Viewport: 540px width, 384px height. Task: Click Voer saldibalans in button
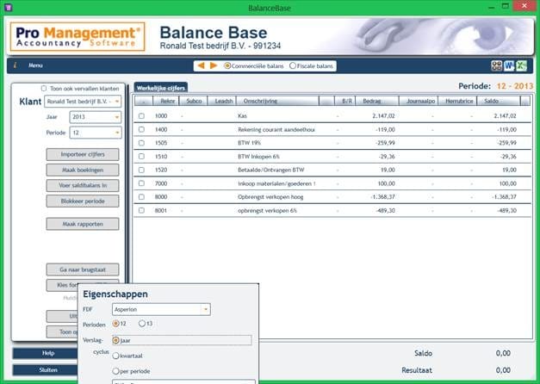83,185
